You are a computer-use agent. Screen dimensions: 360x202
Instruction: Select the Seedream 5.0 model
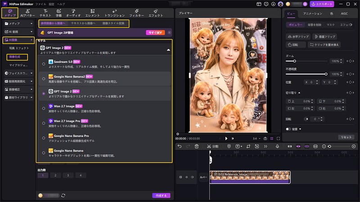point(106,64)
